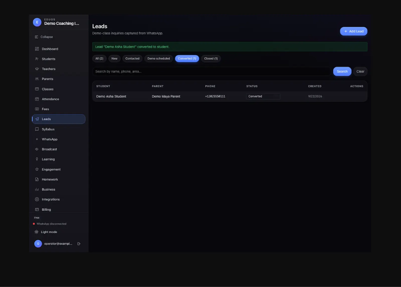Go to the Leads sidebar item

59,119
